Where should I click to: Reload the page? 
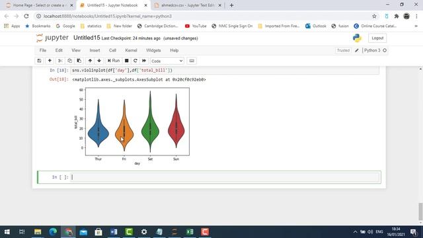click(x=26, y=16)
